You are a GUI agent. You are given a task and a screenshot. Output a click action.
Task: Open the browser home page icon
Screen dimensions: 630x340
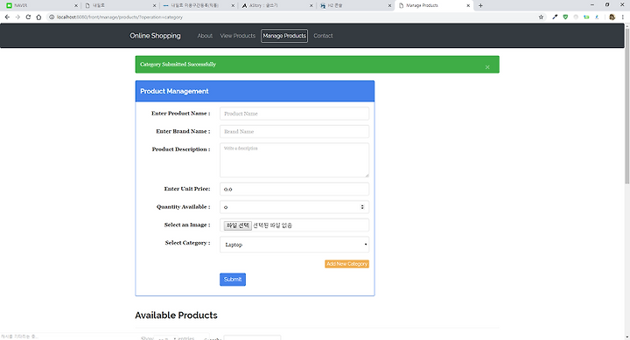38,17
